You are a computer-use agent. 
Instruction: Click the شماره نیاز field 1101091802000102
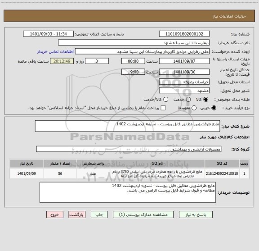click(184, 34)
